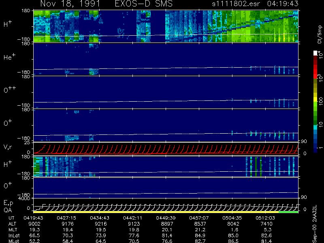Screen dimensions: 324x243
Task: Click altitude value '8537'
Action: (x=200, y=224)
